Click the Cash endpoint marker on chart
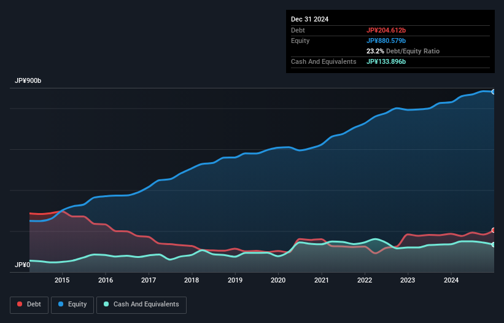Screen dimensions: 504x323 click(x=494, y=244)
